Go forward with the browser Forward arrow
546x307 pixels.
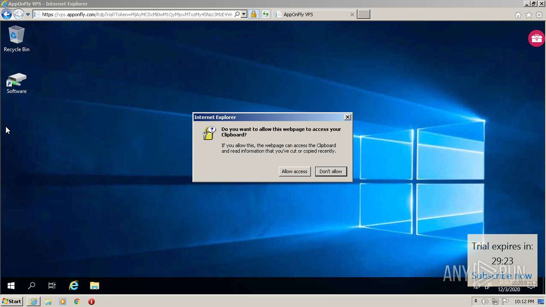(18, 14)
